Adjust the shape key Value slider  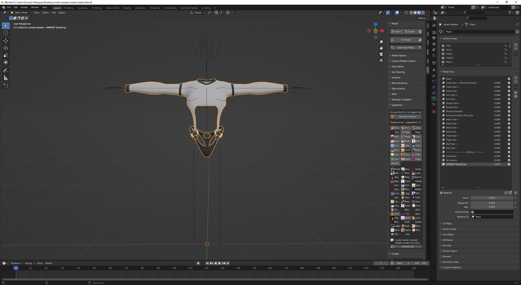coord(492,198)
